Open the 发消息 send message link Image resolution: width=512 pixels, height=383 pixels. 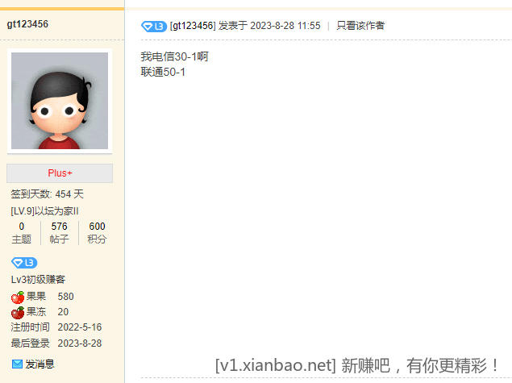tap(40, 364)
